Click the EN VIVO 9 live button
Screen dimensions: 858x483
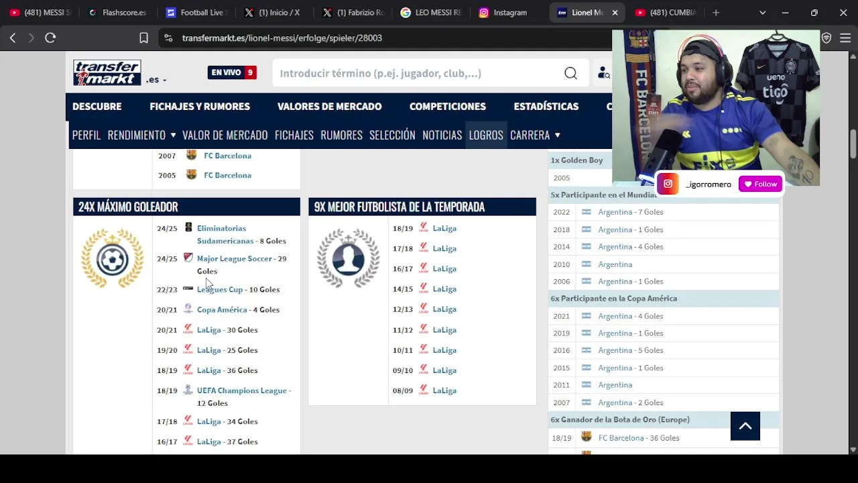232,72
